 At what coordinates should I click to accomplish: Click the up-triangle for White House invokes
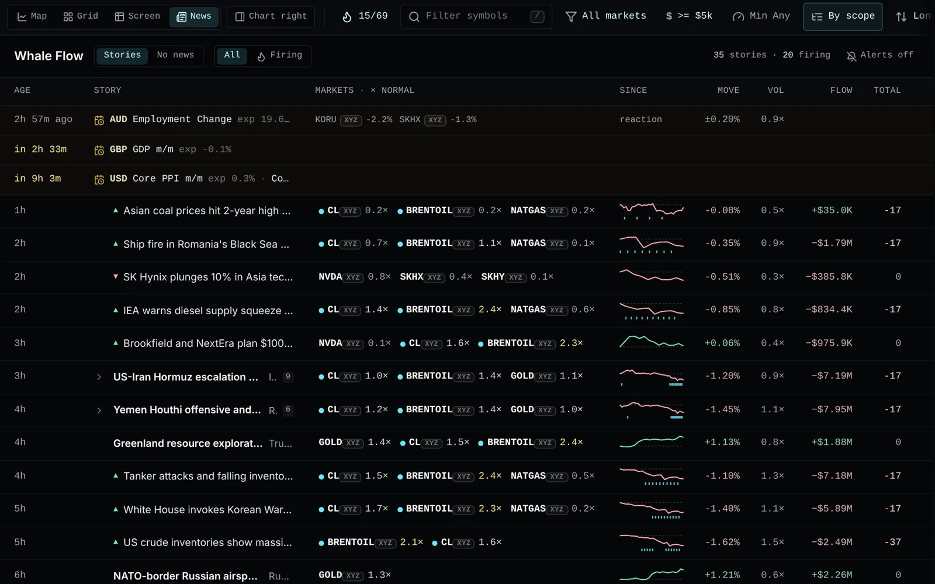(x=116, y=509)
